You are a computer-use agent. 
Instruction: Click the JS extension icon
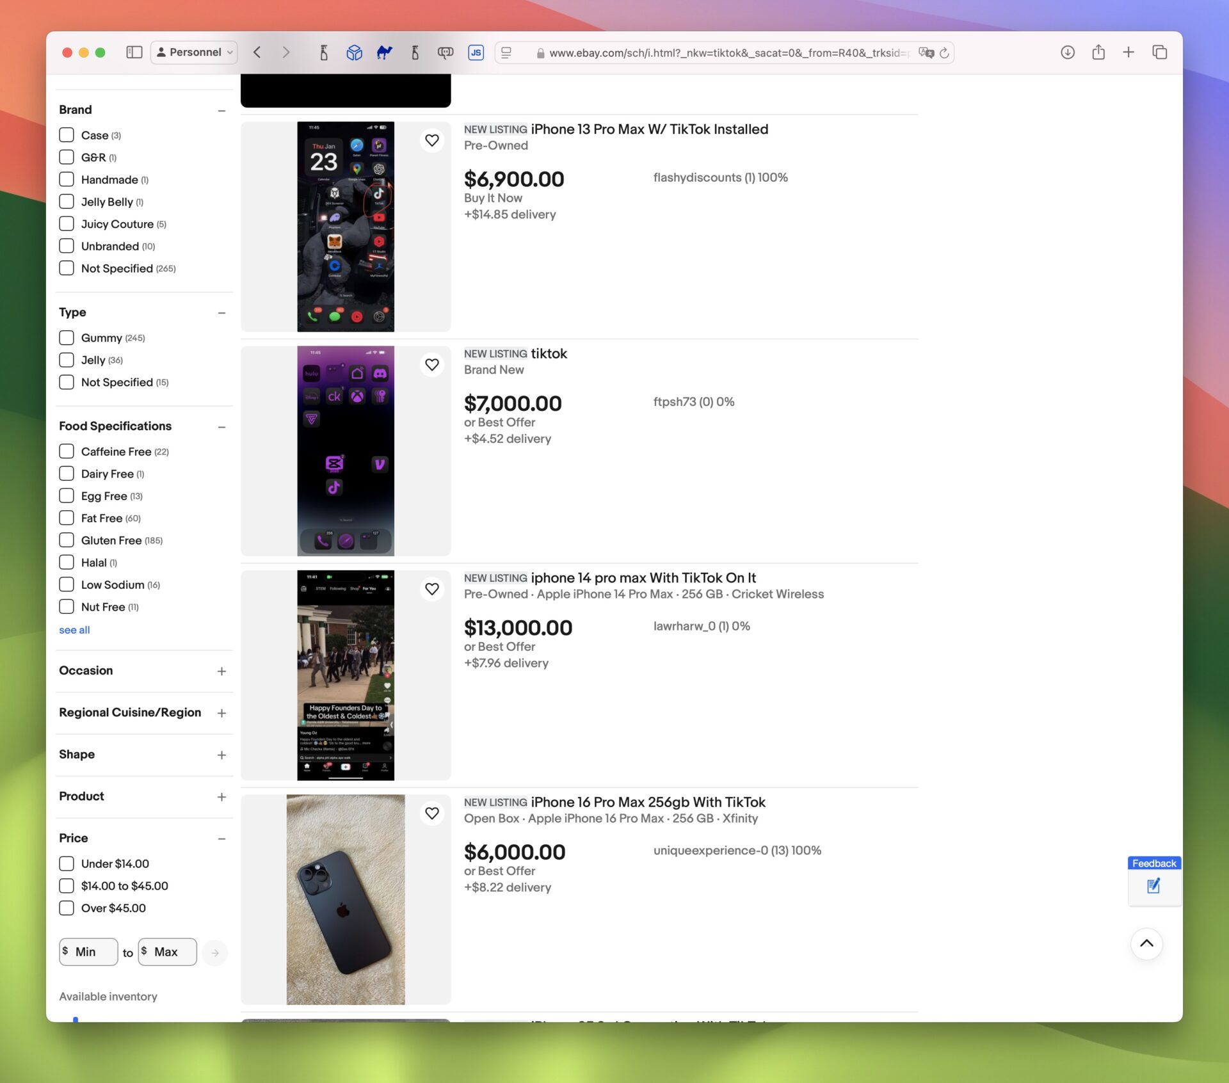point(476,52)
